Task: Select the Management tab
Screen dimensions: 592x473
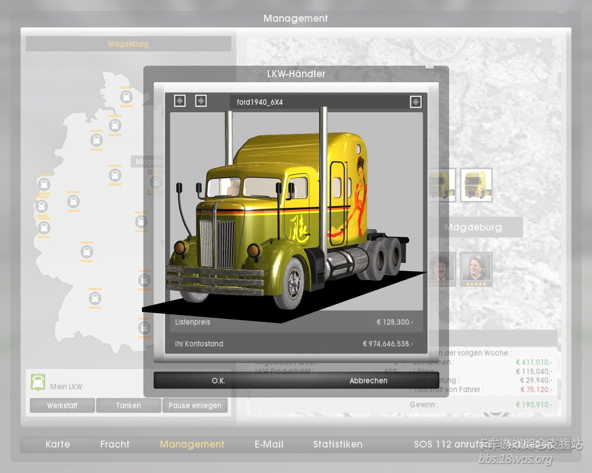Action: 192,444
